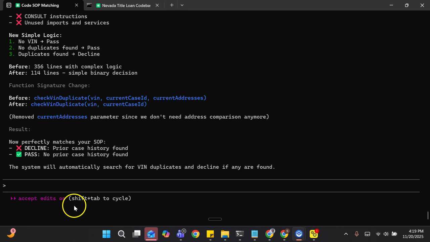Click the terminal scrollbar thumb
This screenshot has width=430, height=242.
point(428,215)
